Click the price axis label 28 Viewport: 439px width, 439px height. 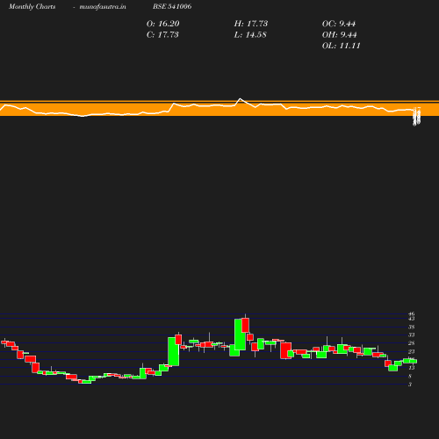coord(411,343)
